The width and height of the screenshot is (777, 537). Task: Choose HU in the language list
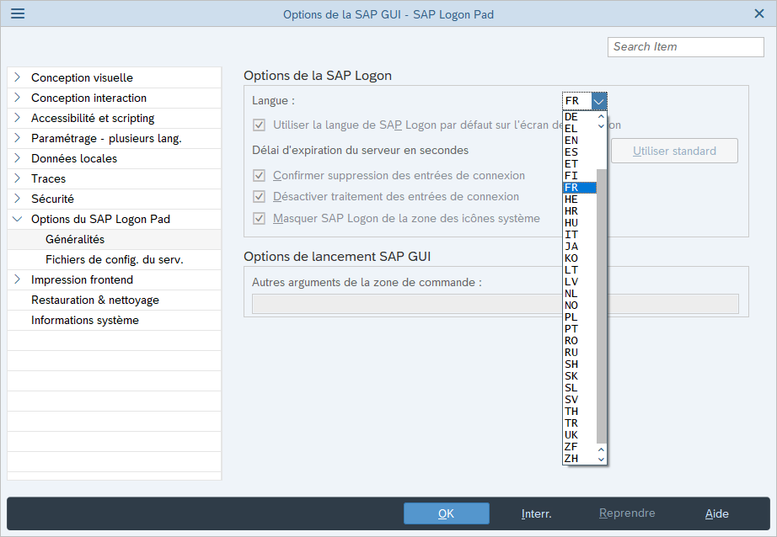580,223
